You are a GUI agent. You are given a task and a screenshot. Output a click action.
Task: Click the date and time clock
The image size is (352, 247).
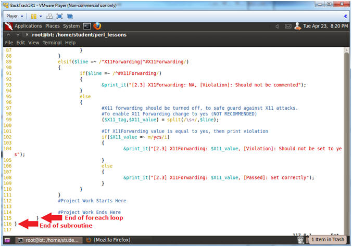pyautogui.click(x=325, y=26)
